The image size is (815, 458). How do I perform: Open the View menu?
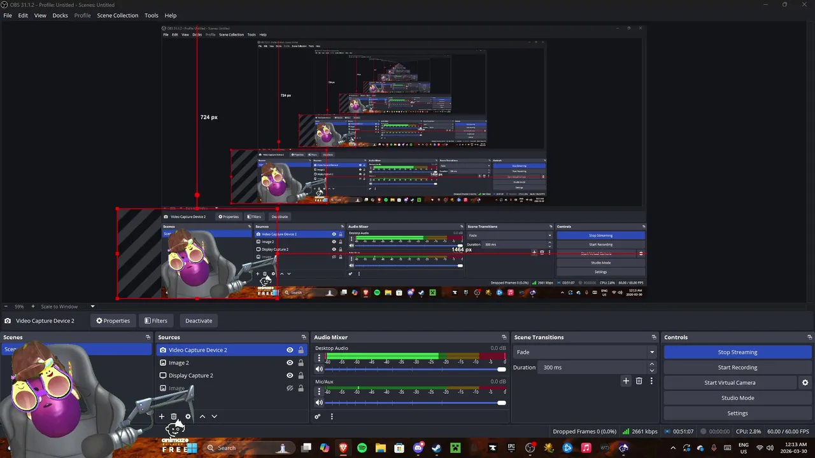pyautogui.click(x=40, y=15)
